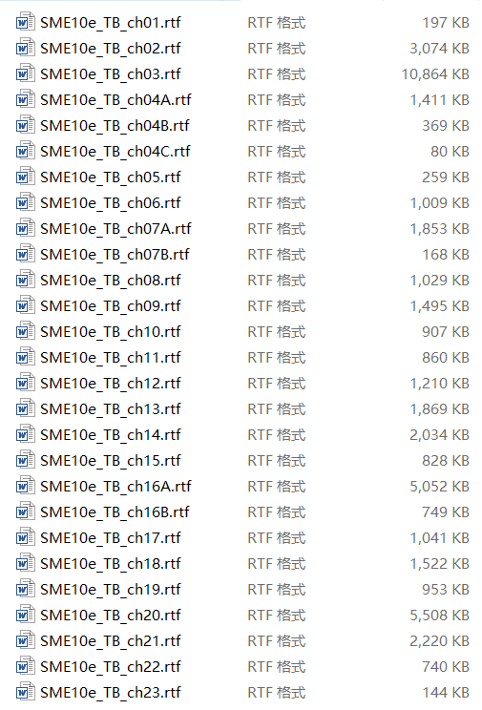This screenshot has width=482, height=710.
Task: Click the 10,864 KB size entry
Action: pyautogui.click(x=435, y=74)
